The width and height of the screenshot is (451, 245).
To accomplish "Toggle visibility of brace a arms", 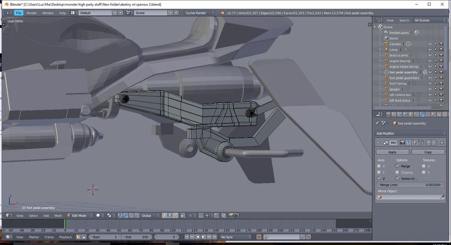I will pos(430,55).
